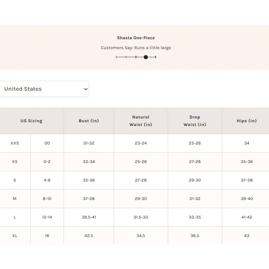Click the L natural waist value "31.5-33"
This screenshot has height=269, width=269.
pos(141,217)
